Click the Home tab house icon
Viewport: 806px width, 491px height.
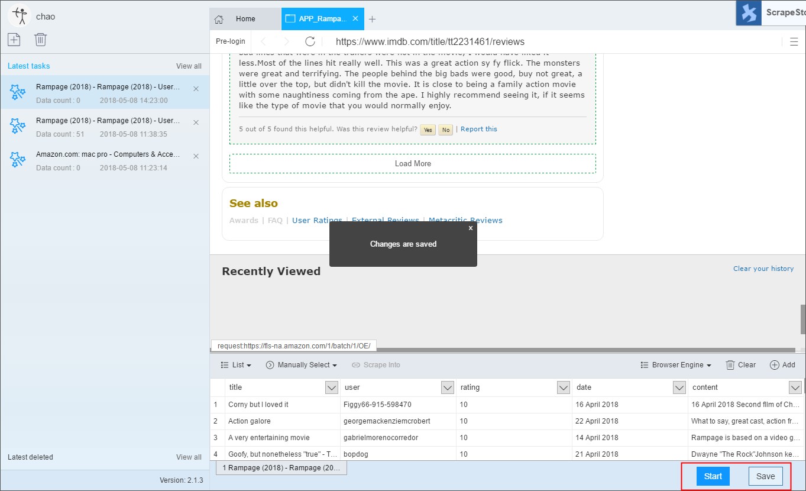click(219, 19)
